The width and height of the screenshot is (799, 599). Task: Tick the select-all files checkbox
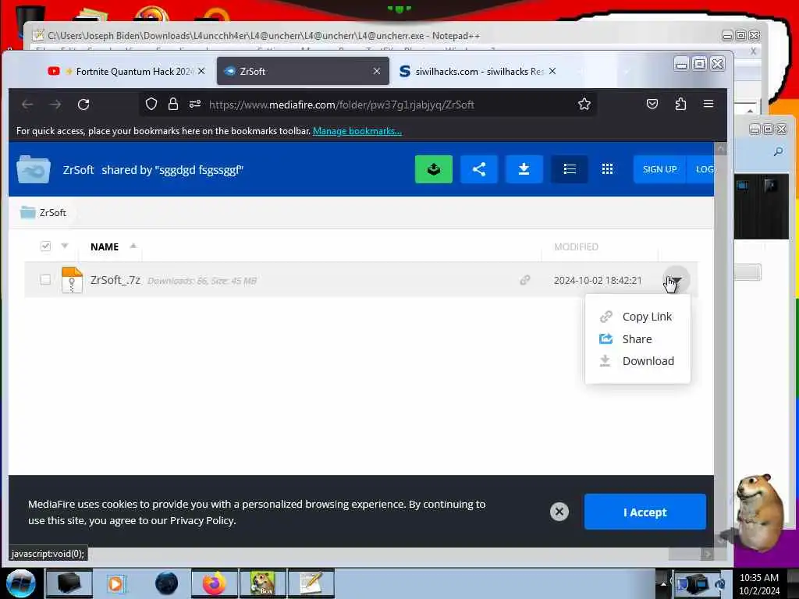45,246
